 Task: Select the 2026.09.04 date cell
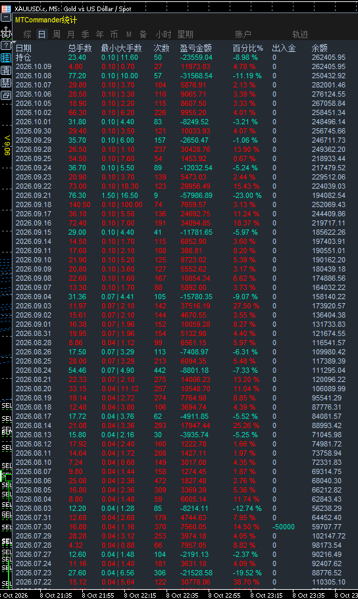(x=34, y=297)
